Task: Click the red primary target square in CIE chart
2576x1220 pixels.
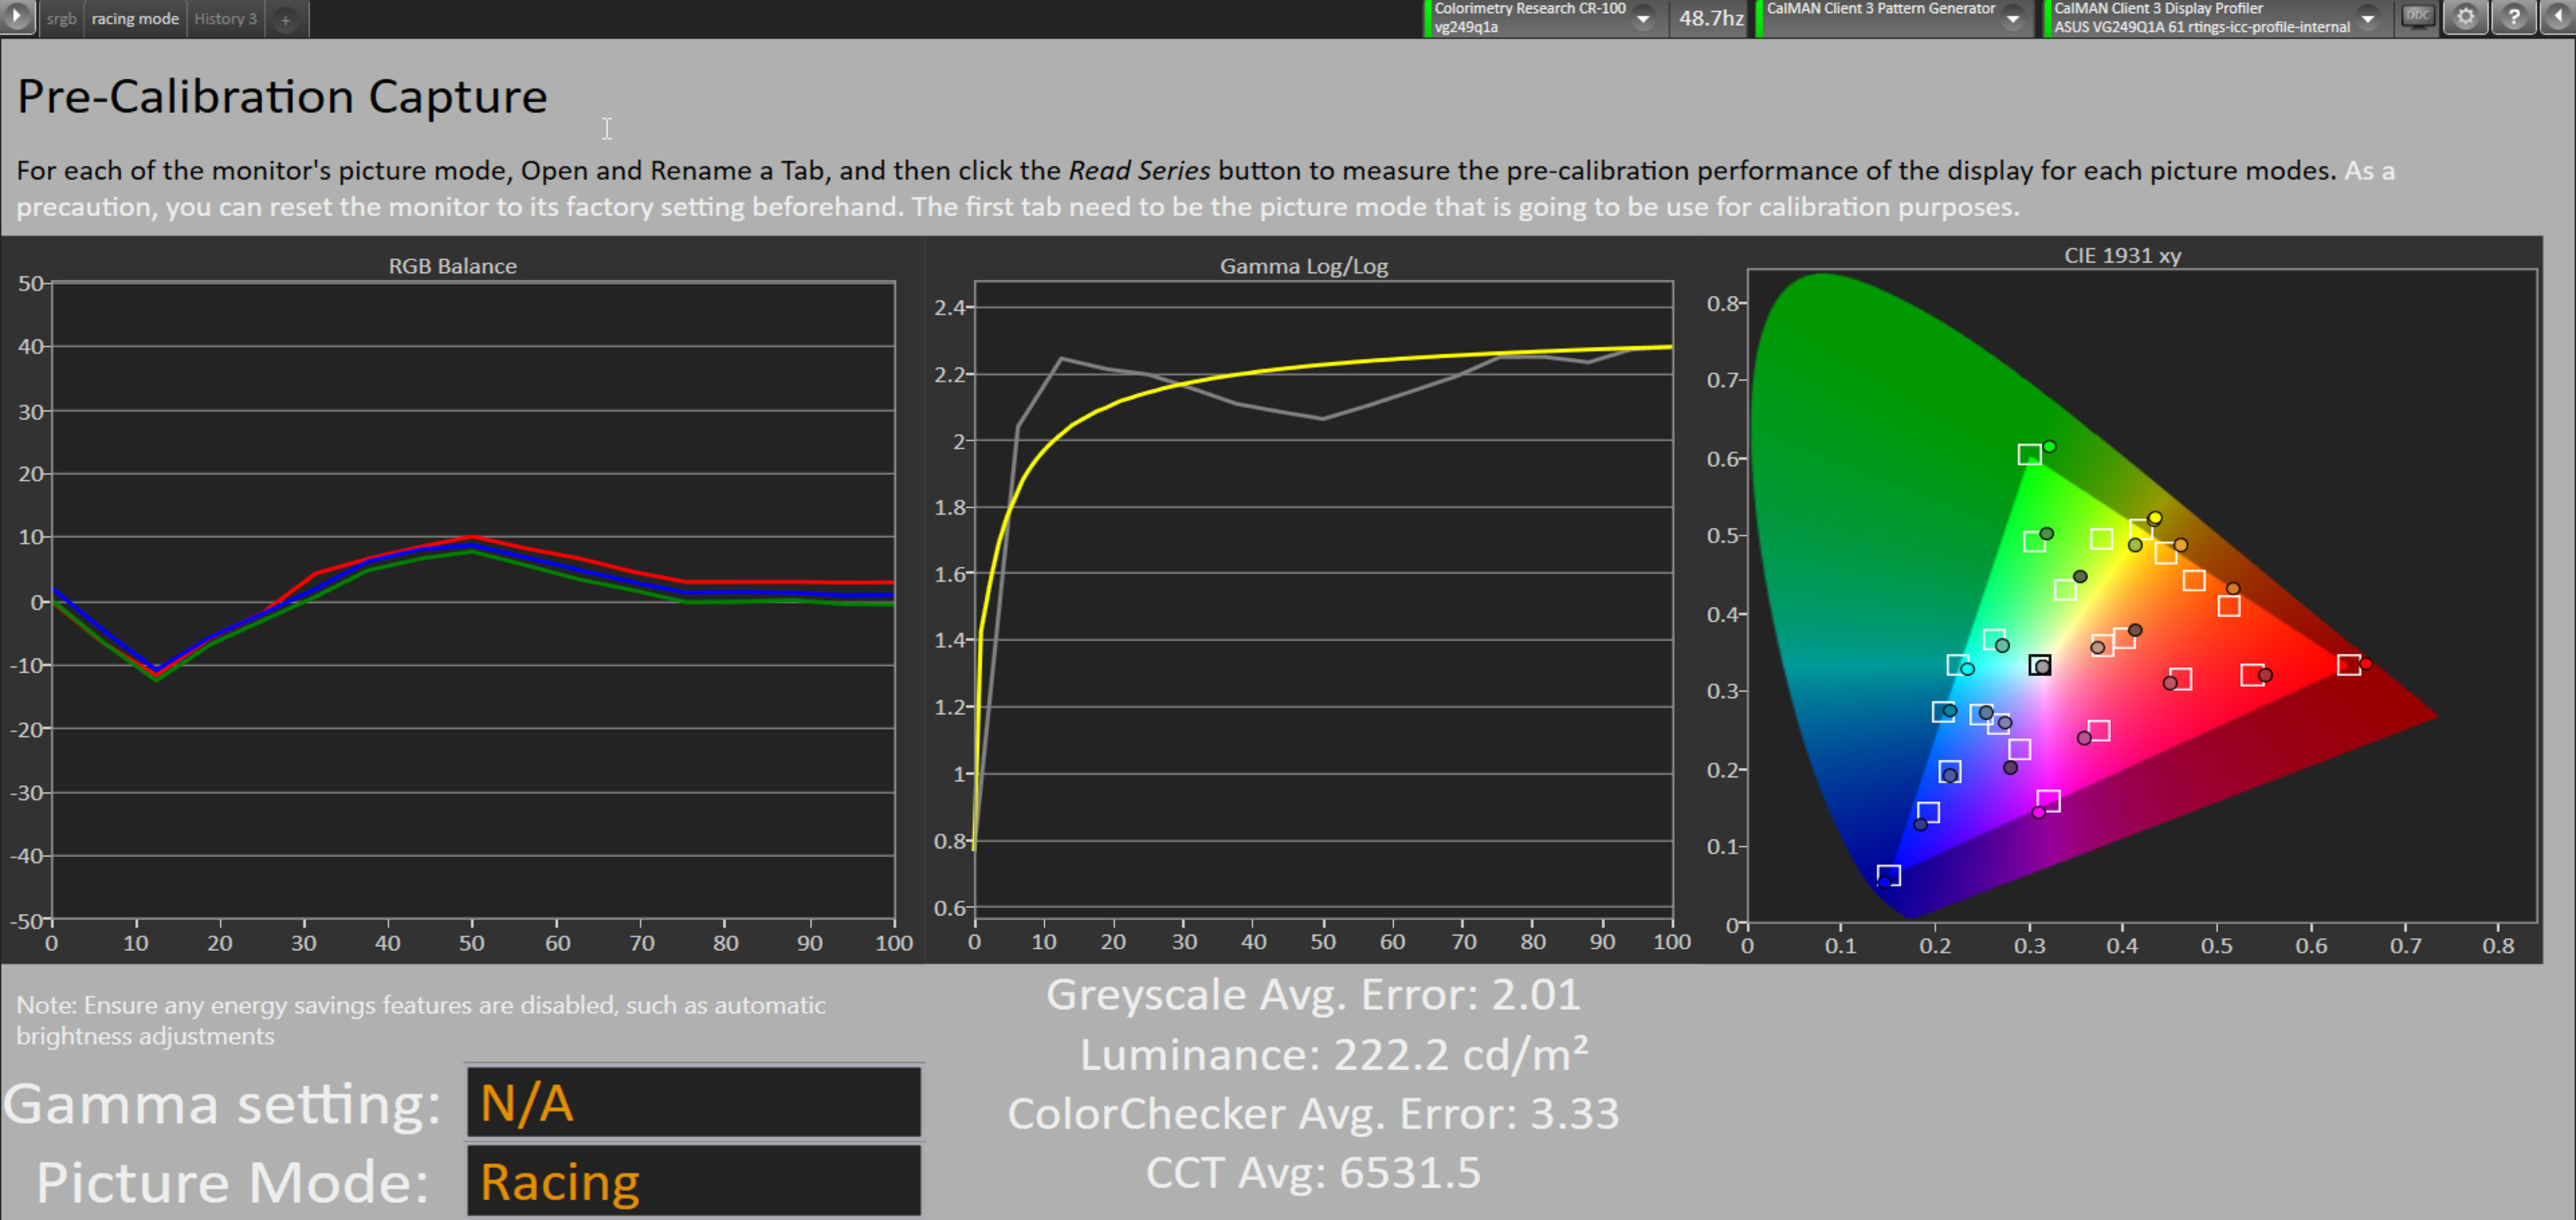Action: [2349, 664]
